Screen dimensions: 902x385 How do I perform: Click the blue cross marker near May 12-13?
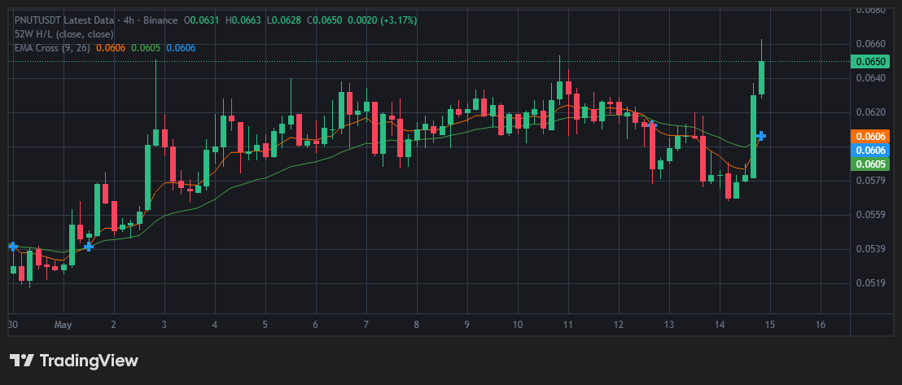(x=652, y=124)
